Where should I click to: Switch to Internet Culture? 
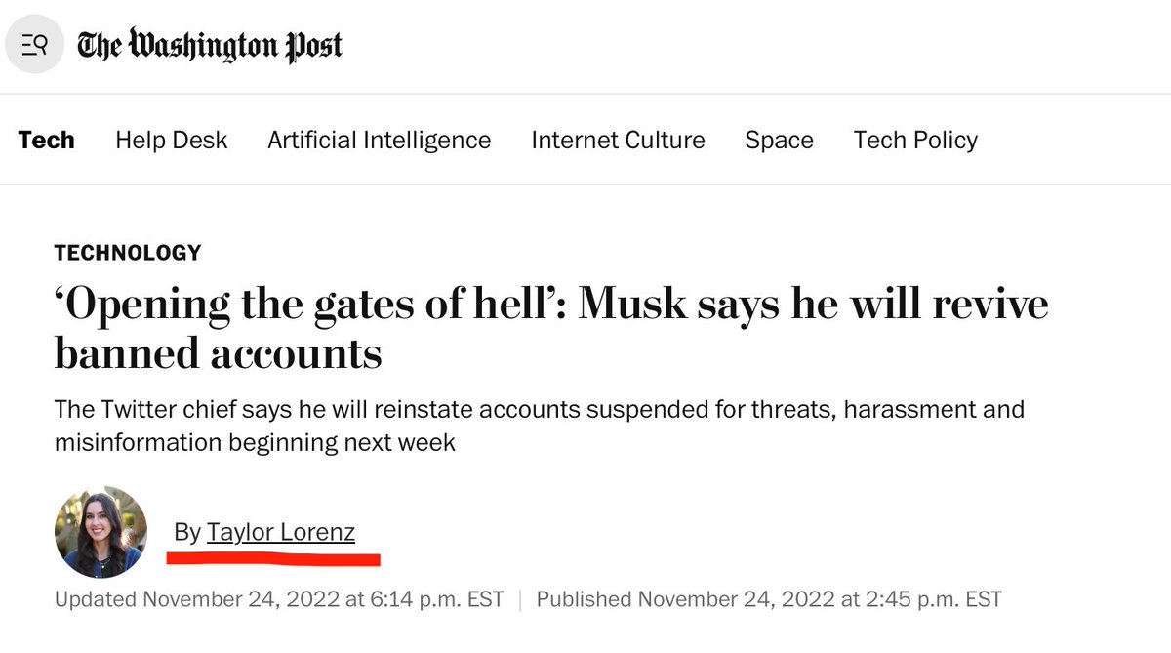(618, 140)
